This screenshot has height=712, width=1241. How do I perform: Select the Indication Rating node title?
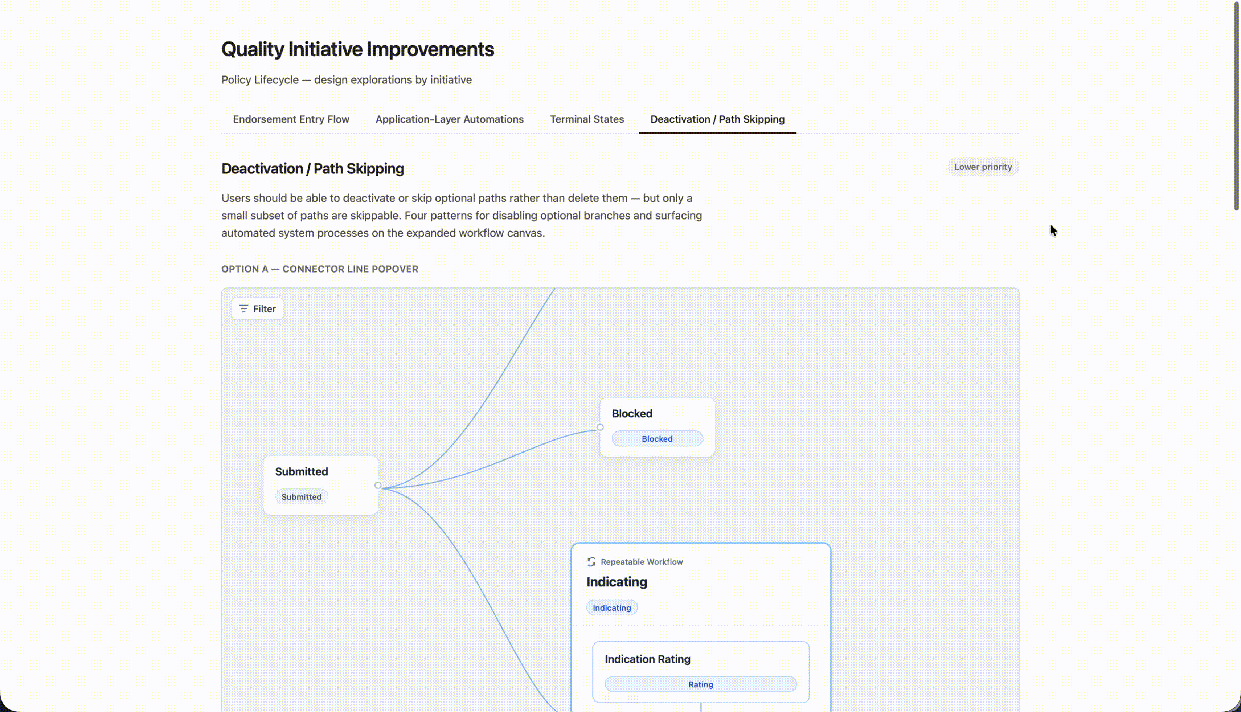tap(647, 659)
